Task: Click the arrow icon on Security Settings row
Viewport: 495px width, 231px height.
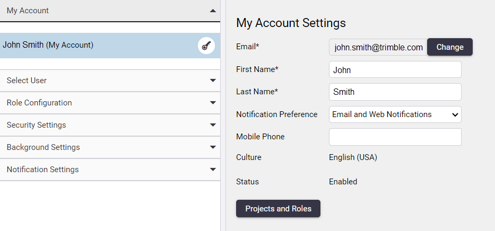Action: pyautogui.click(x=213, y=125)
